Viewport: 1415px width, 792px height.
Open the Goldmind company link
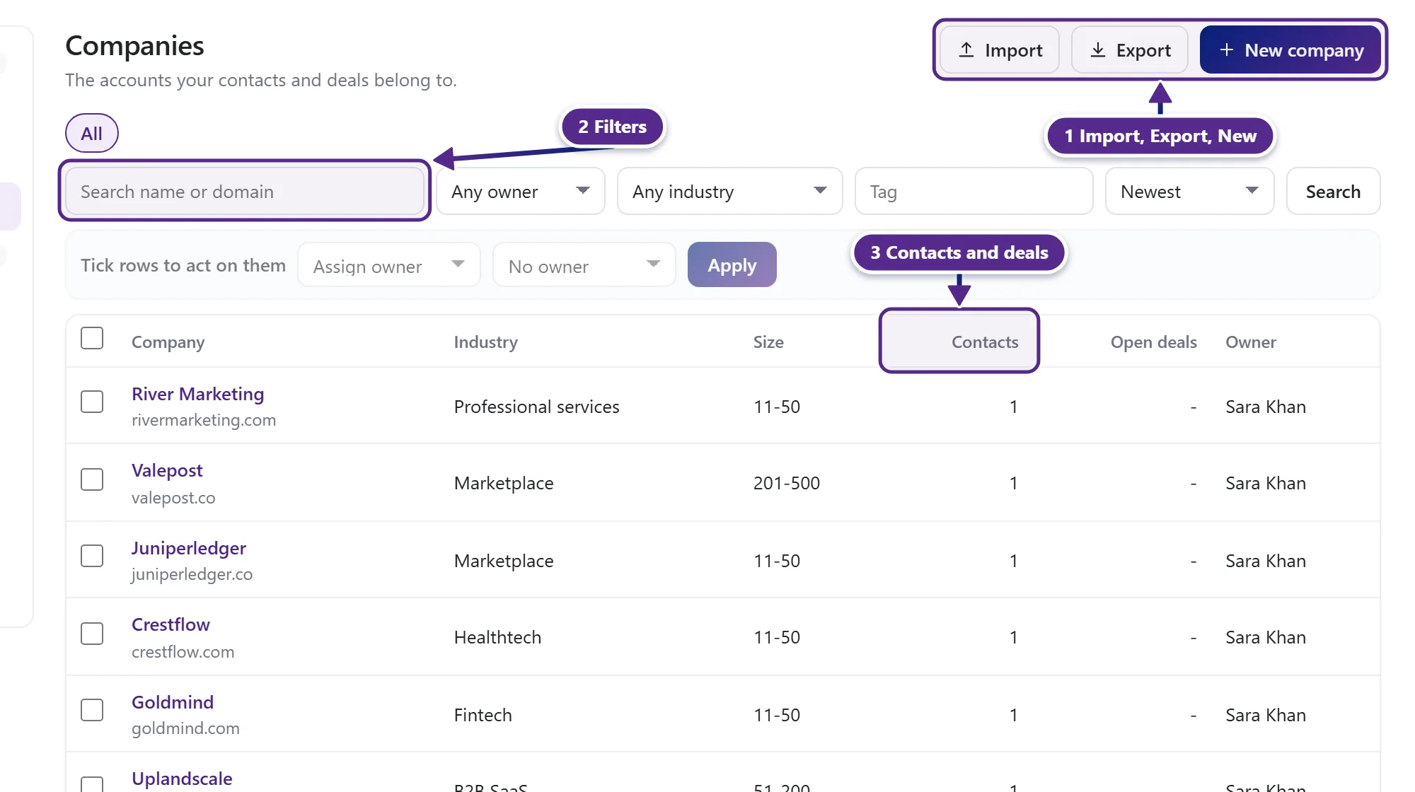point(173,702)
